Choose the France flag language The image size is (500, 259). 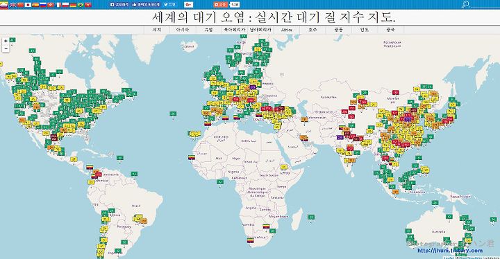click(x=58, y=5)
